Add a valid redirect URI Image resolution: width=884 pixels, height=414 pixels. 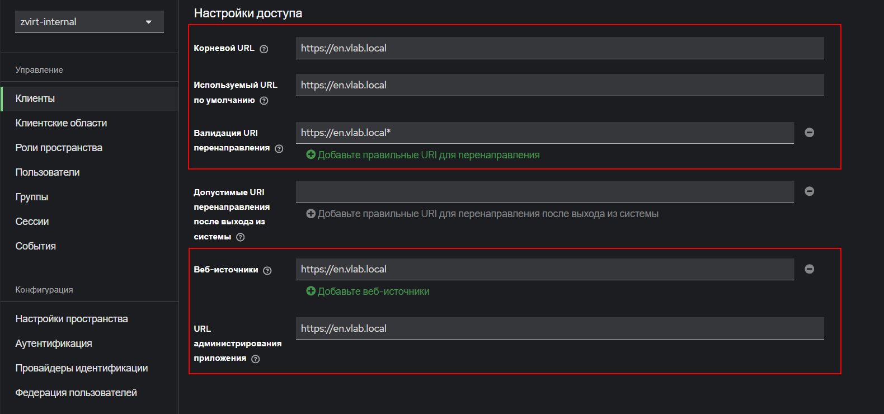click(x=423, y=155)
